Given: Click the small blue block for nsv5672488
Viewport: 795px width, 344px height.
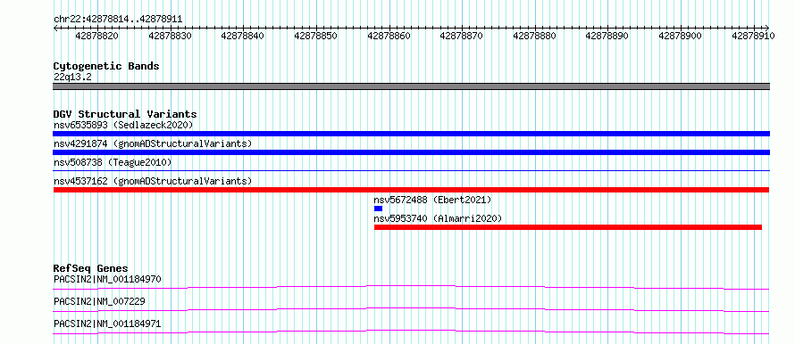Looking at the screenshot, I should [x=378, y=209].
